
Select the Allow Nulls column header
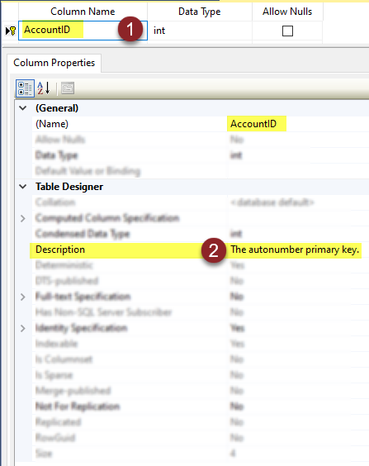[287, 12]
